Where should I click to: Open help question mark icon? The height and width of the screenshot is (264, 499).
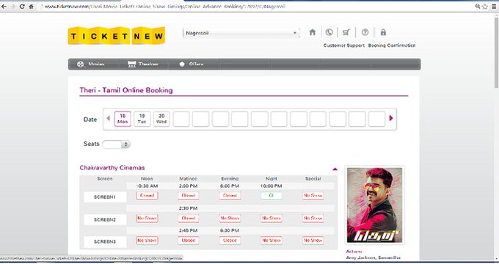pos(365,32)
